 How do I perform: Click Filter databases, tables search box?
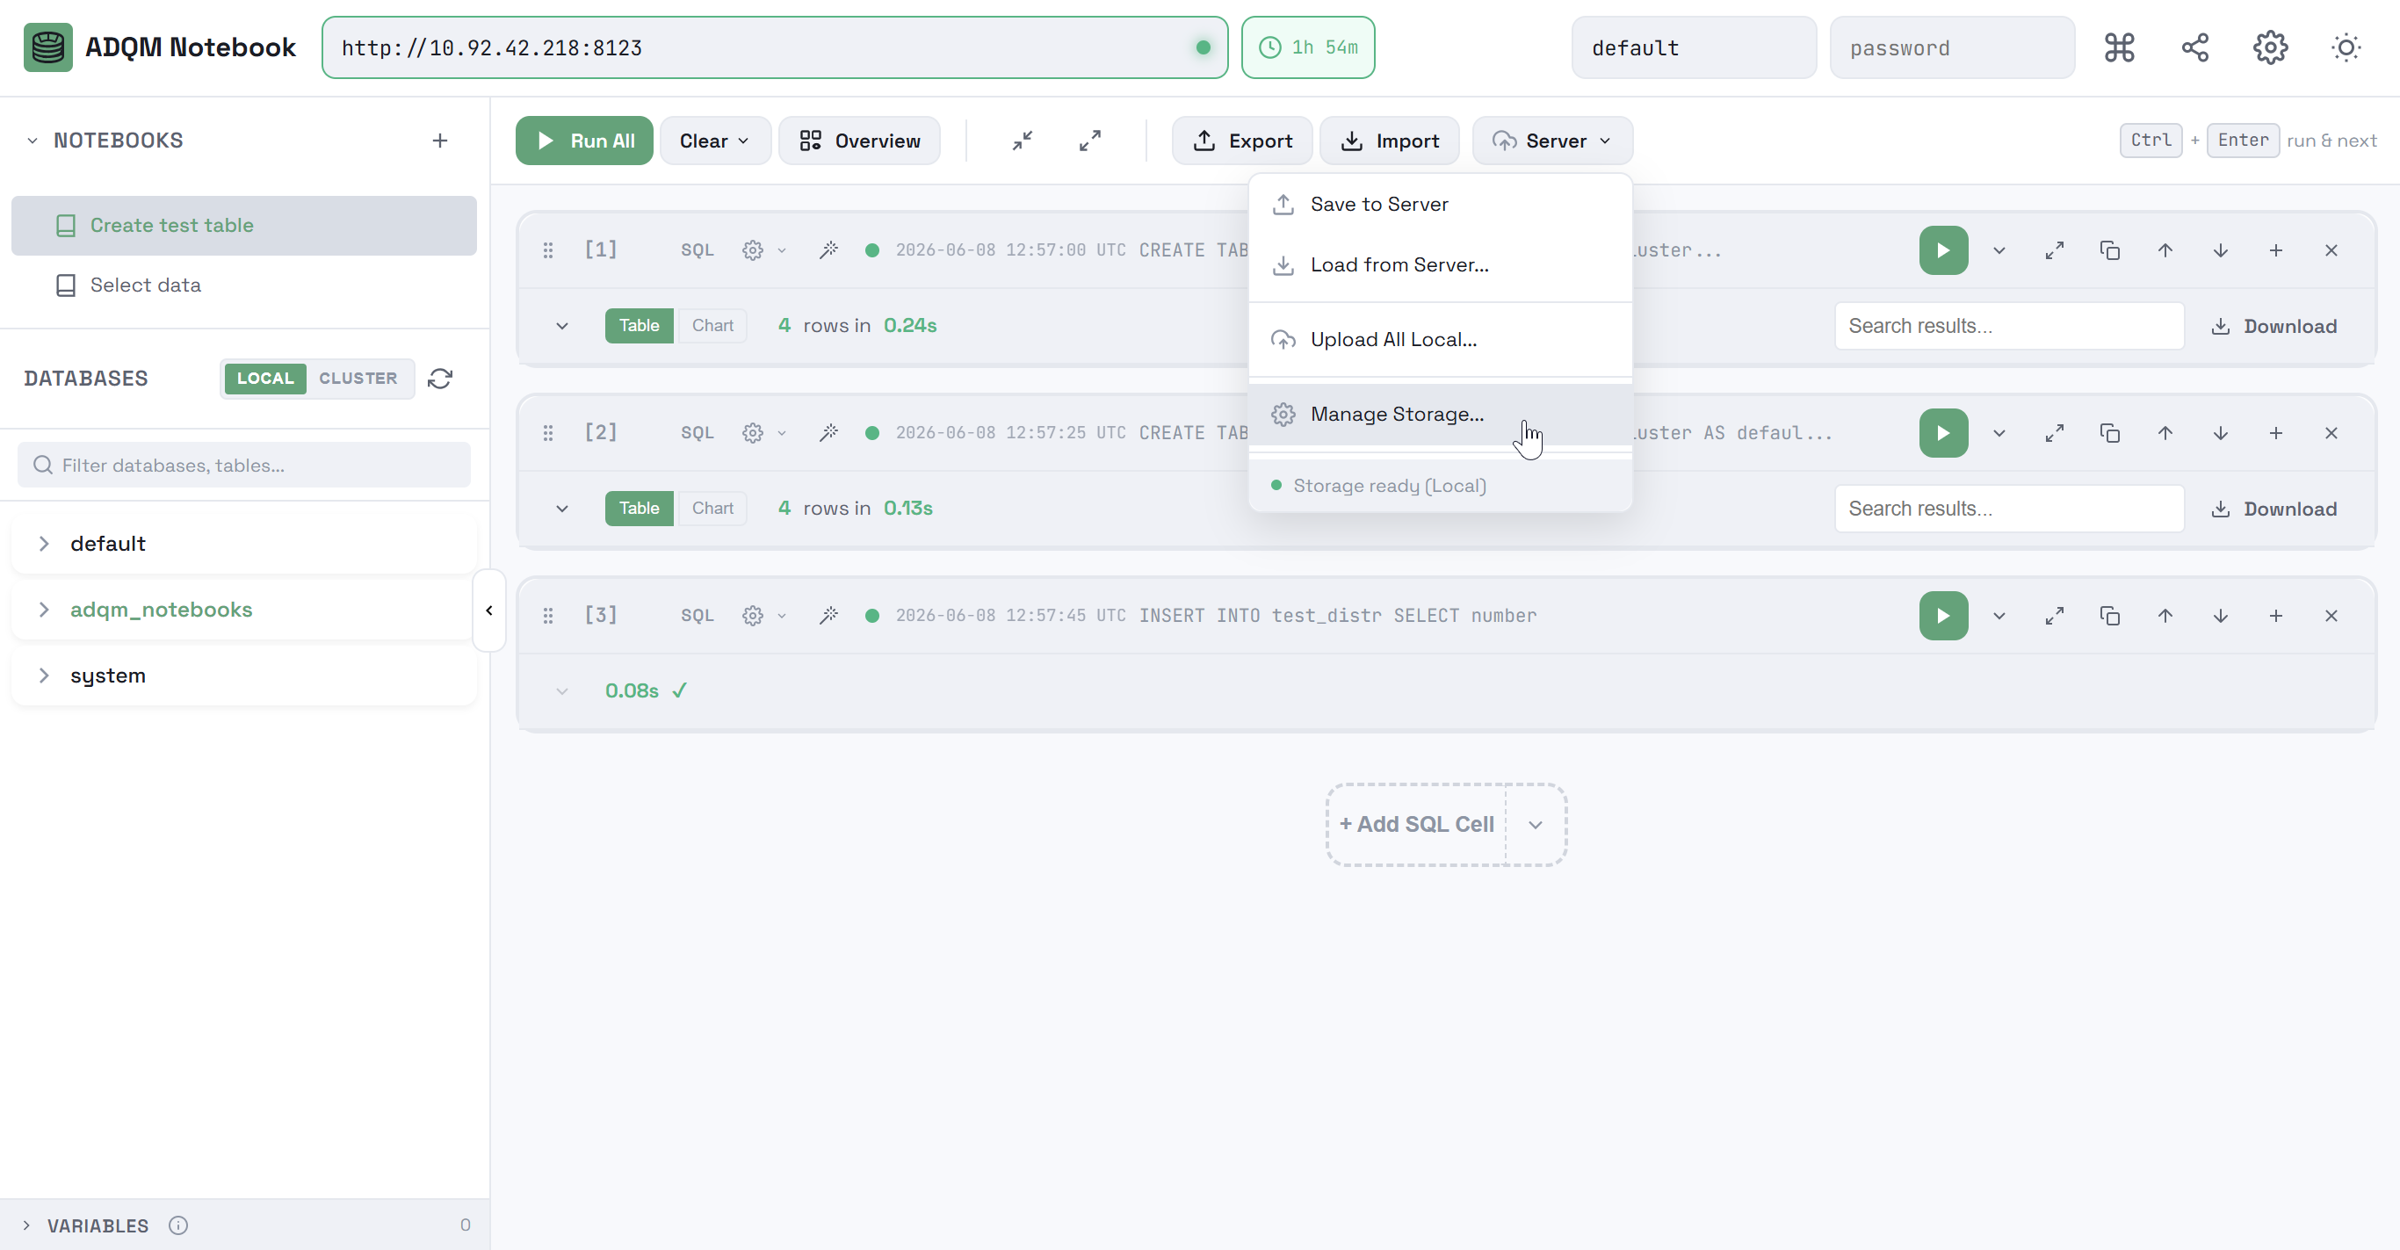coord(244,465)
